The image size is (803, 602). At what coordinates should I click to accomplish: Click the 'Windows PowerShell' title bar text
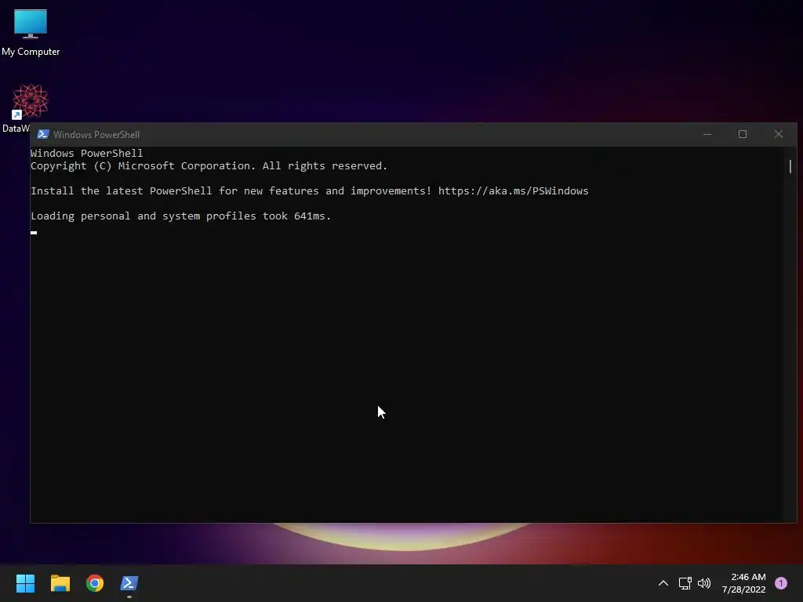tap(96, 135)
